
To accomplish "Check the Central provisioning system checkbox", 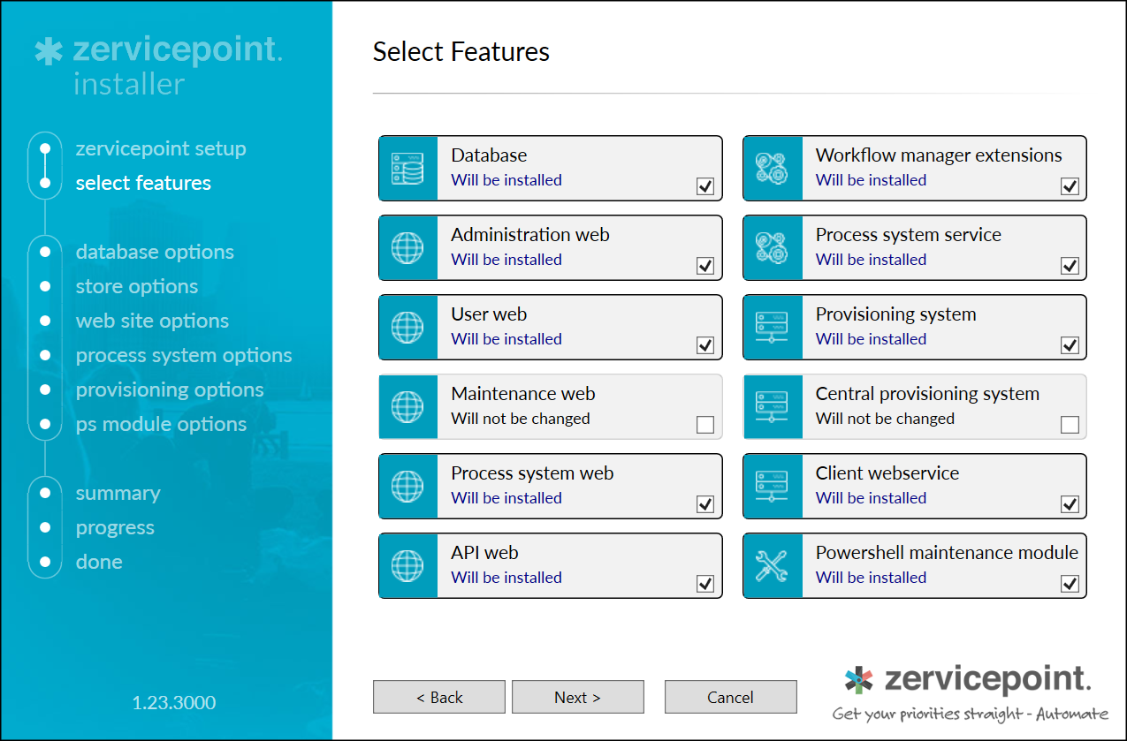I will tap(1070, 425).
